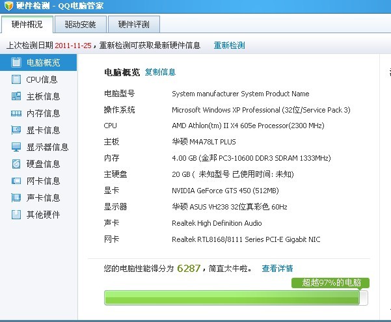
Task: Select 硬盘信息 label in the sidebar
Action: coord(44,164)
